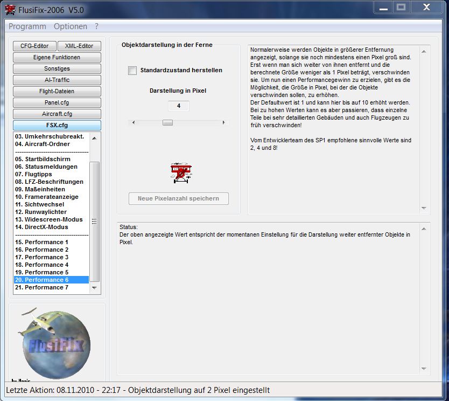
Task: Select 16. Performance 2 list entry
Action: click(x=51, y=250)
